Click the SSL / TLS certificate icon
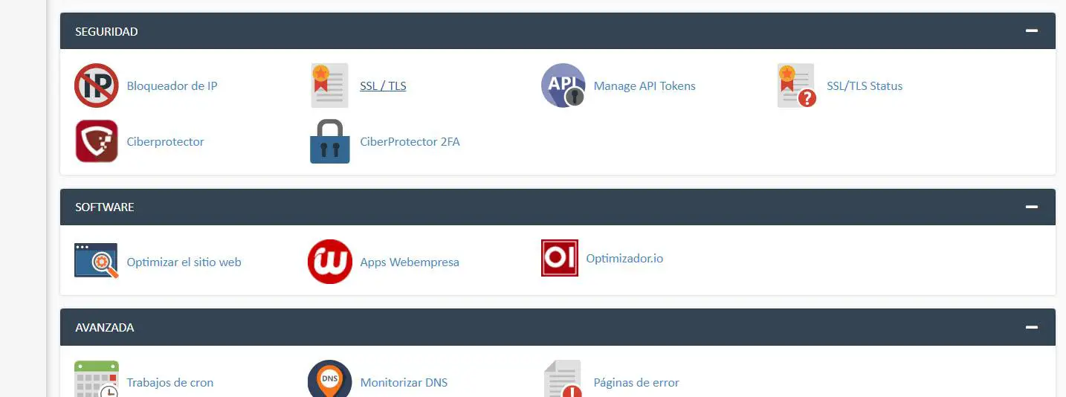This screenshot has height=397, width=1066. coord(330,85)
